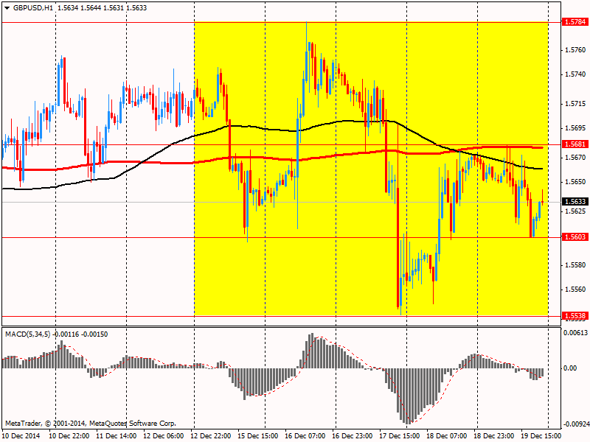Click the 18 Dec 23:00 time axis label

click(493, 436)
